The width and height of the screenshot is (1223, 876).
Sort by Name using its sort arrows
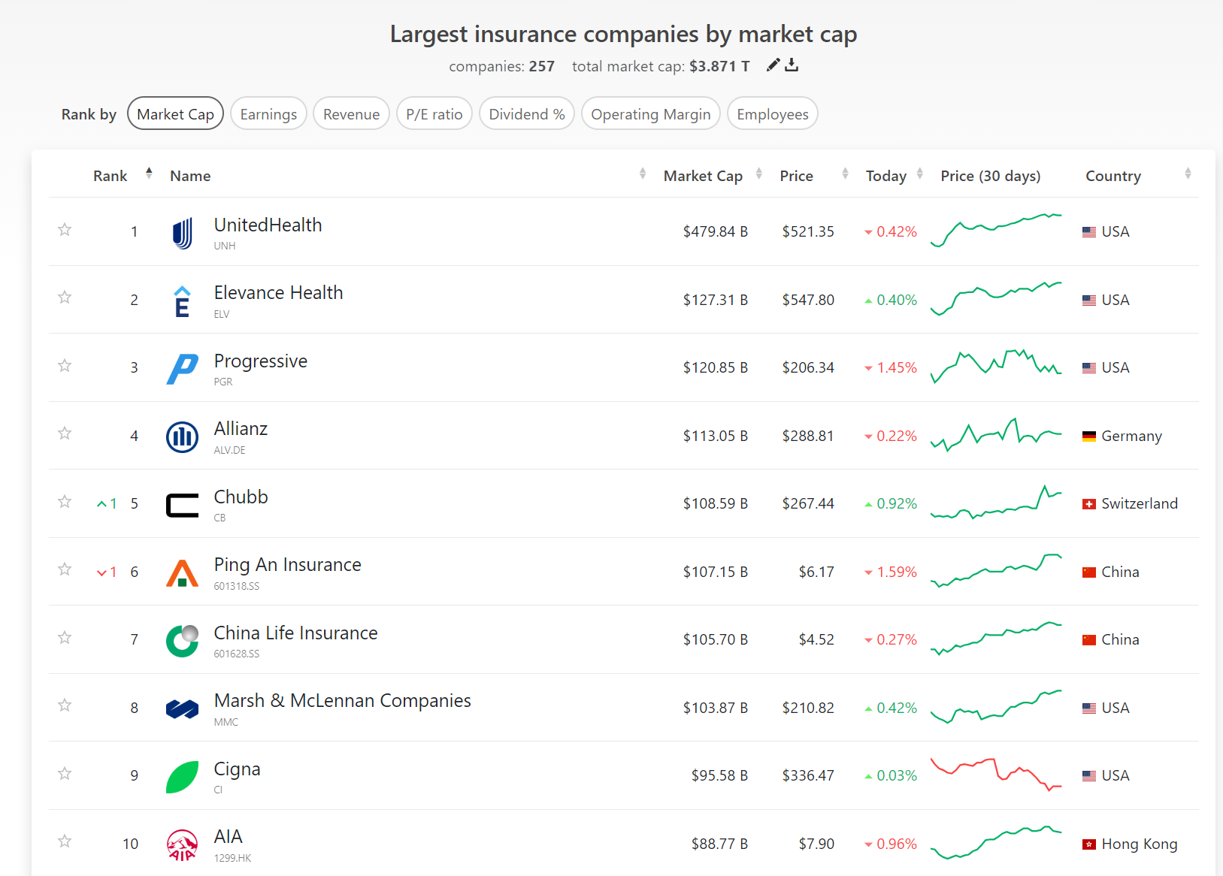[642, 174]
